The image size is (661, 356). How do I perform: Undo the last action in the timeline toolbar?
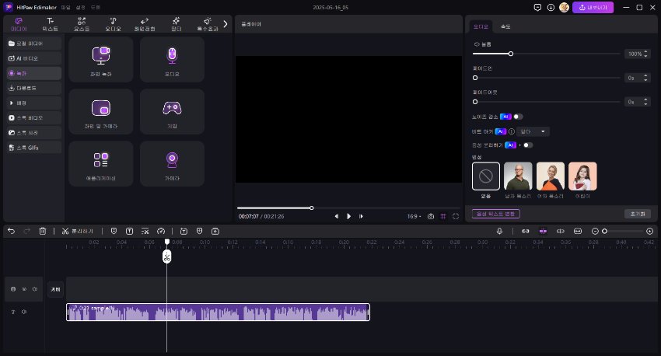12,231
